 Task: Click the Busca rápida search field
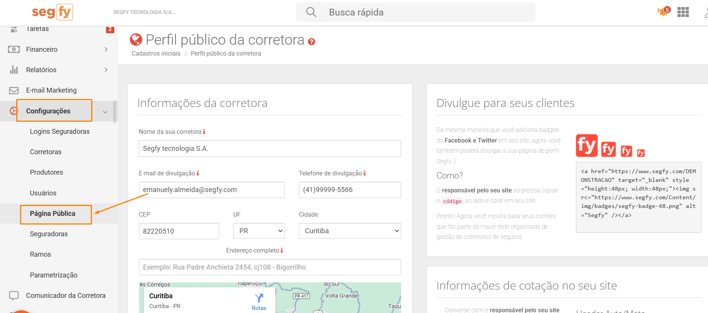click(415, 12)
